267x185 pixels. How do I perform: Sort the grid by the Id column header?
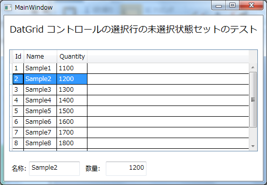(18, 57)
